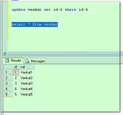Viewport: 123px width, 115px height.
Task: Click the Venkat1 value cell
Action: (27, 72)
